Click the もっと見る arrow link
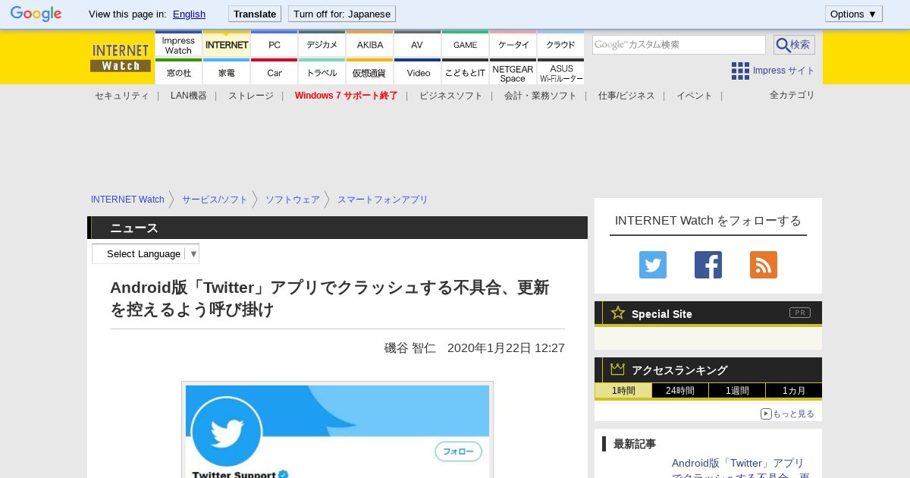The width and height of the screenshot is (910, 478). tap(787, 414)
